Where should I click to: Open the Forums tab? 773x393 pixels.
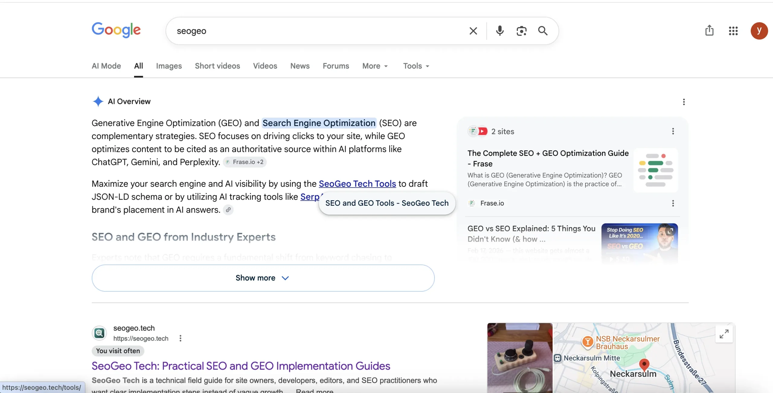tap(336, 66)
